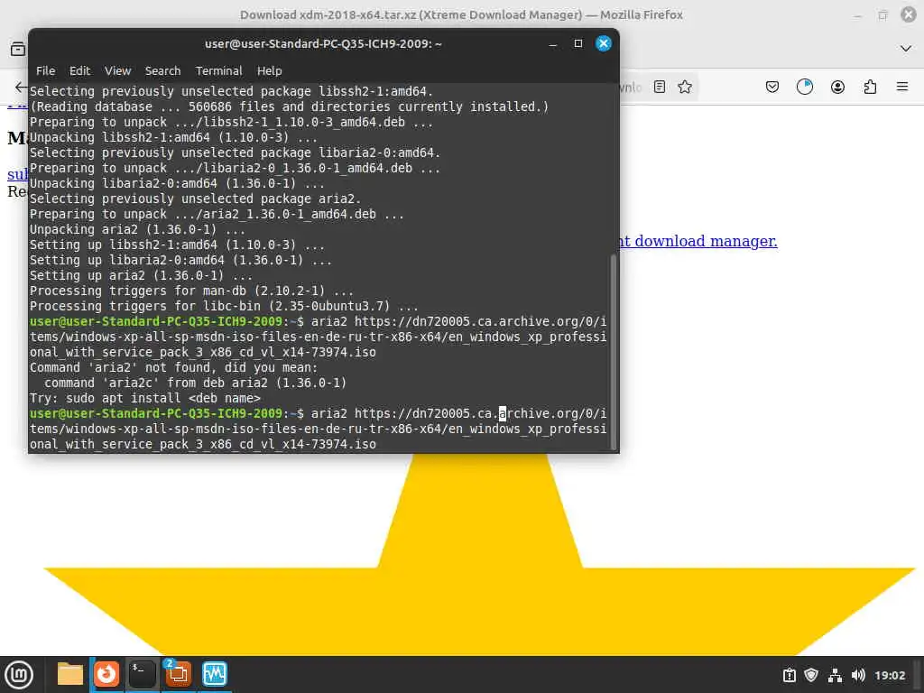Close the Firefox window
The height and width of the screenshot is (693, 924).
(x=909, y=14)
